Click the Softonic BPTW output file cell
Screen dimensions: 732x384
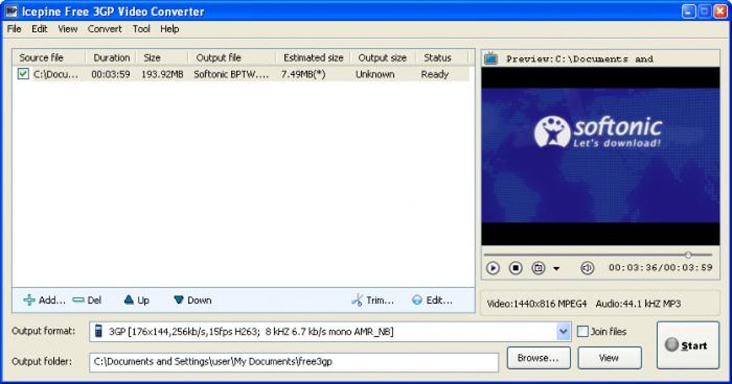point(231,74)
